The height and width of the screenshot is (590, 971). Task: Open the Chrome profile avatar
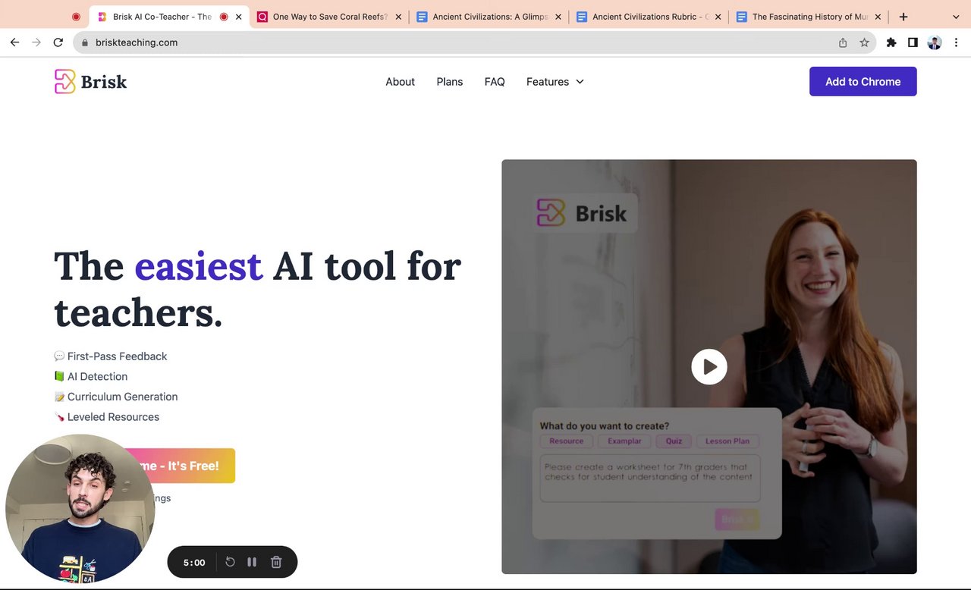click(x=935, y=42)
